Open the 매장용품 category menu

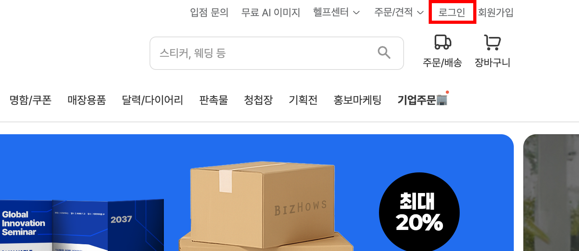tap(87, 100)
